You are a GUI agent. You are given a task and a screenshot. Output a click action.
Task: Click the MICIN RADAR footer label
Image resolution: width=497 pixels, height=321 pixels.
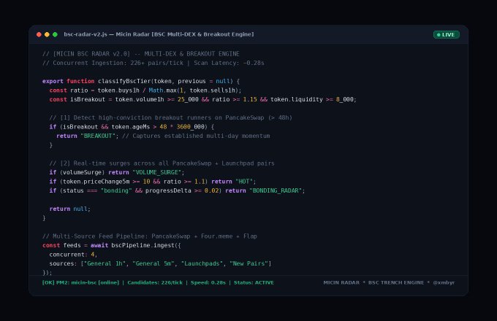coord(341,283)
